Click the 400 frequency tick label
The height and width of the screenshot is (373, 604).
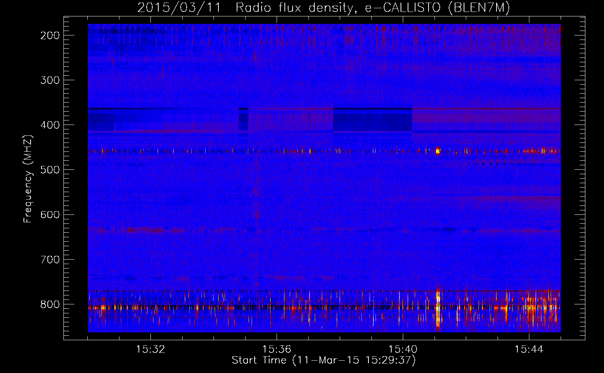50,125
